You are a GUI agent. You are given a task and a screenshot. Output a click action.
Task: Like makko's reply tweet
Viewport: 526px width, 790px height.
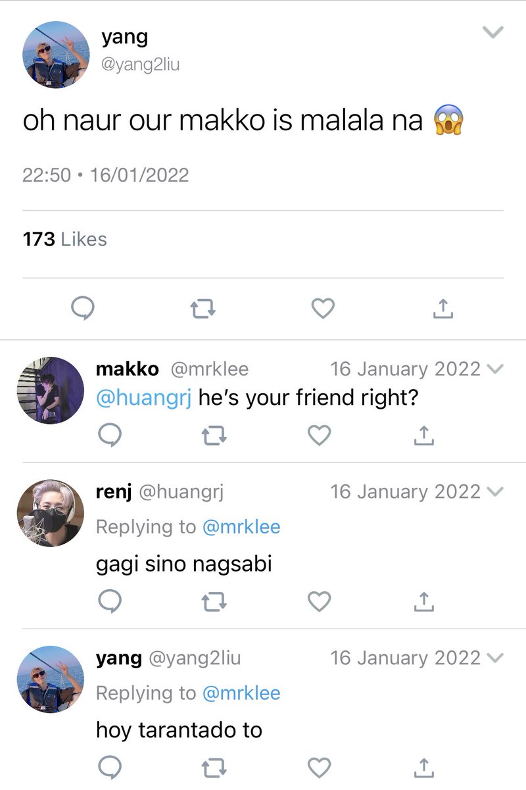tap(320, 434)
